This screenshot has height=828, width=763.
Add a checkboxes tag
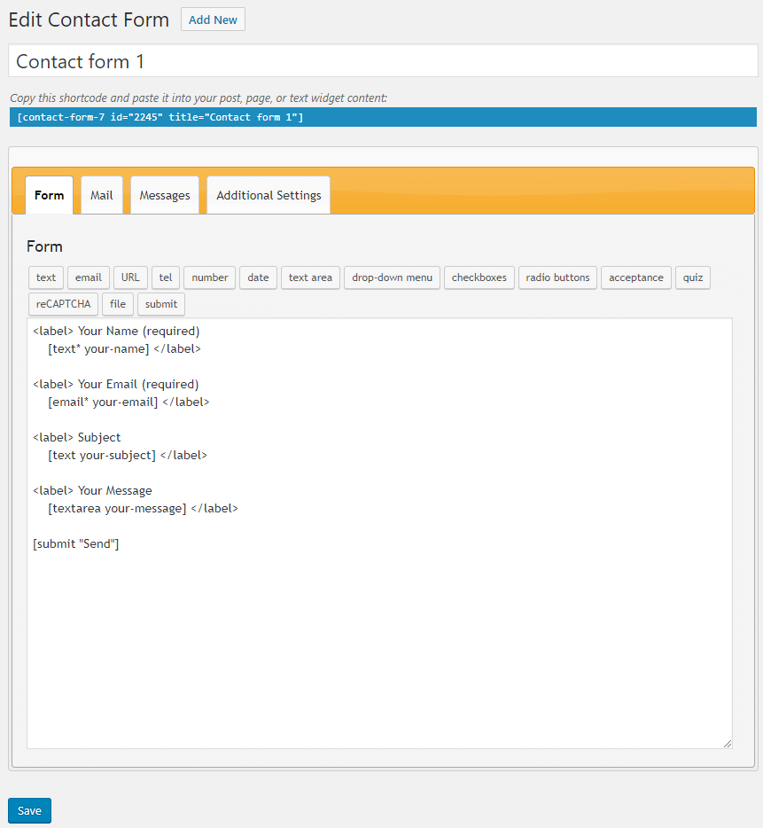[479, 277]
